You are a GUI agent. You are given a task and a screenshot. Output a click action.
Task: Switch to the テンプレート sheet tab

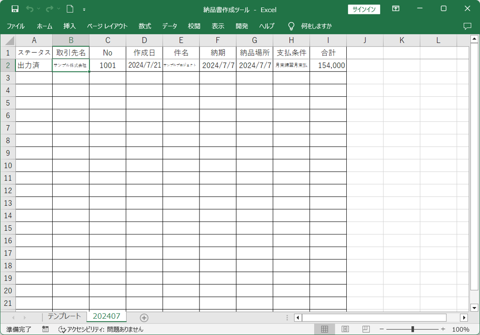point(64,316)
